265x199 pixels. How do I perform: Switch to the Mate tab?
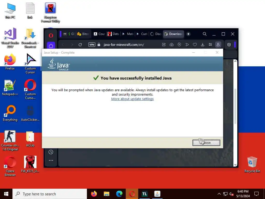[128, 34]
